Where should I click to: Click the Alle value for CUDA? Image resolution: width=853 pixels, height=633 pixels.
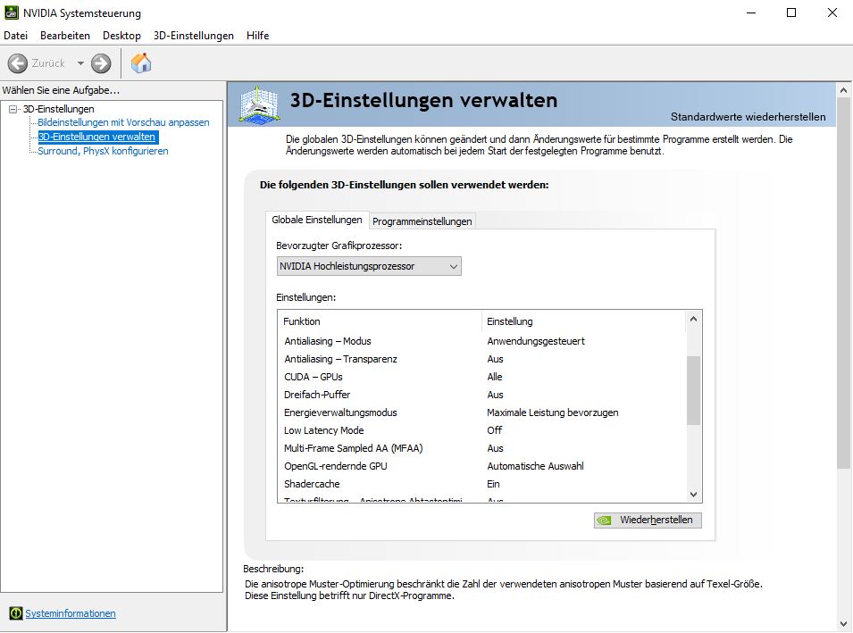pos(495,377)
